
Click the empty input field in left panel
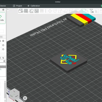pyautogui.click(x=2, y=31)
